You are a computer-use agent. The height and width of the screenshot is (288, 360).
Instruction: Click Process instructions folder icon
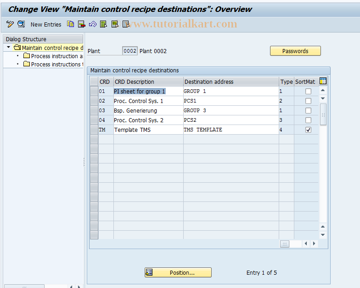(x=27, y=64)
